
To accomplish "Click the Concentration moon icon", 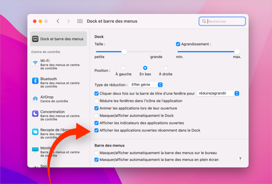I will (x=35, y=114).
